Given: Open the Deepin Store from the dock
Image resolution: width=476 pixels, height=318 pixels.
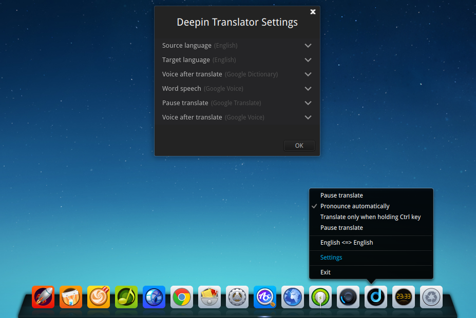Looking at the screenshot, I should point(71,297).
